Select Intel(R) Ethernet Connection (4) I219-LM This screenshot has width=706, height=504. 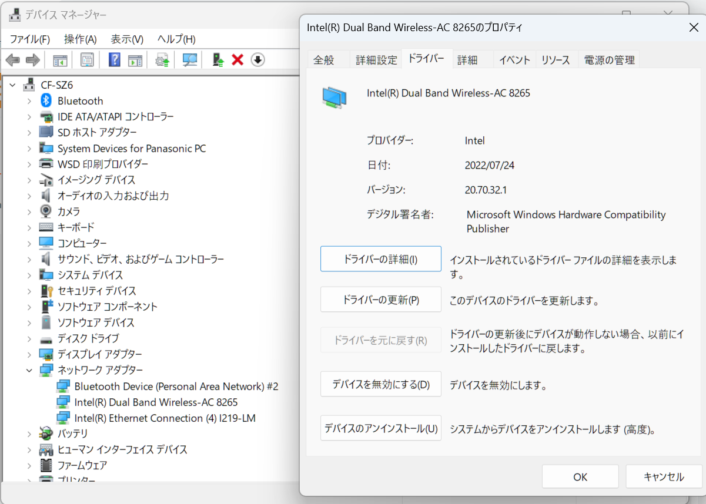pyautogui.click(x=165, y=418)
